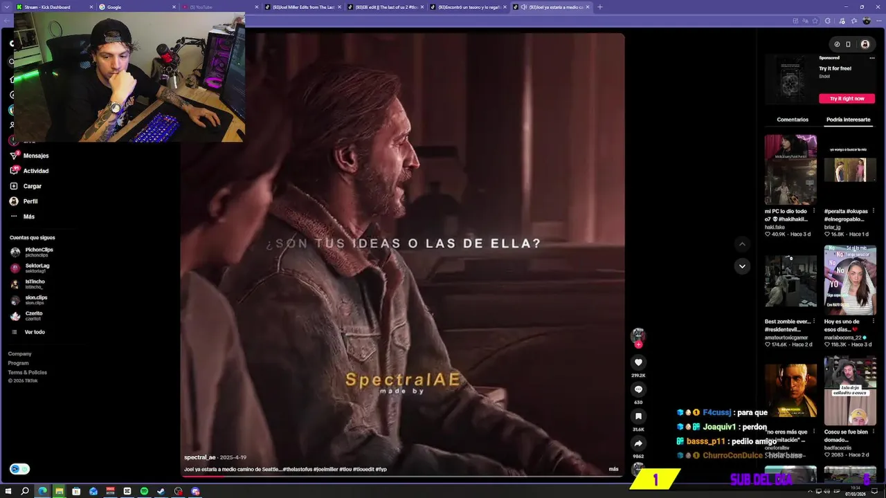Open Windows taskbar search

[26, 491]
